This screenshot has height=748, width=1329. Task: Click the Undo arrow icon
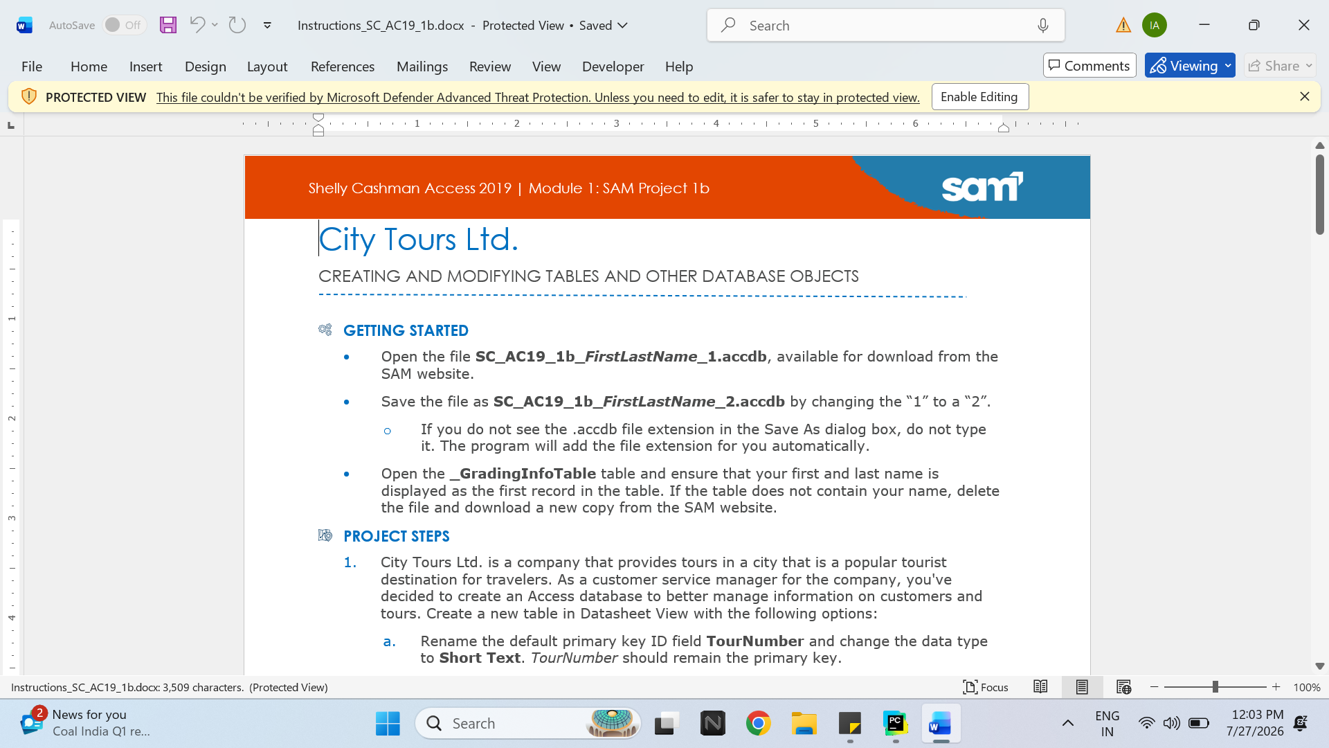pyautogui.click(x=197, y=25)
